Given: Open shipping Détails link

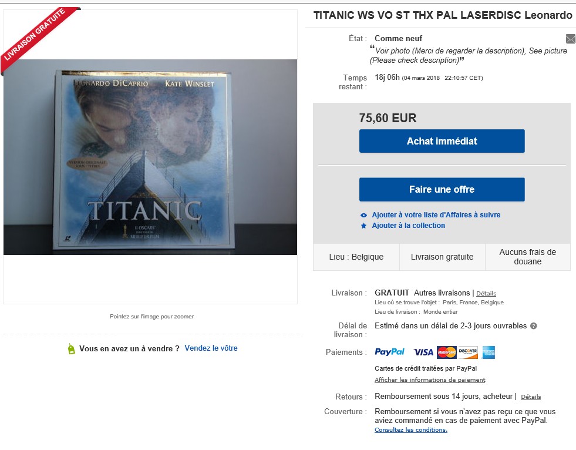Looking at the screenshot, I should pos(486,293).
